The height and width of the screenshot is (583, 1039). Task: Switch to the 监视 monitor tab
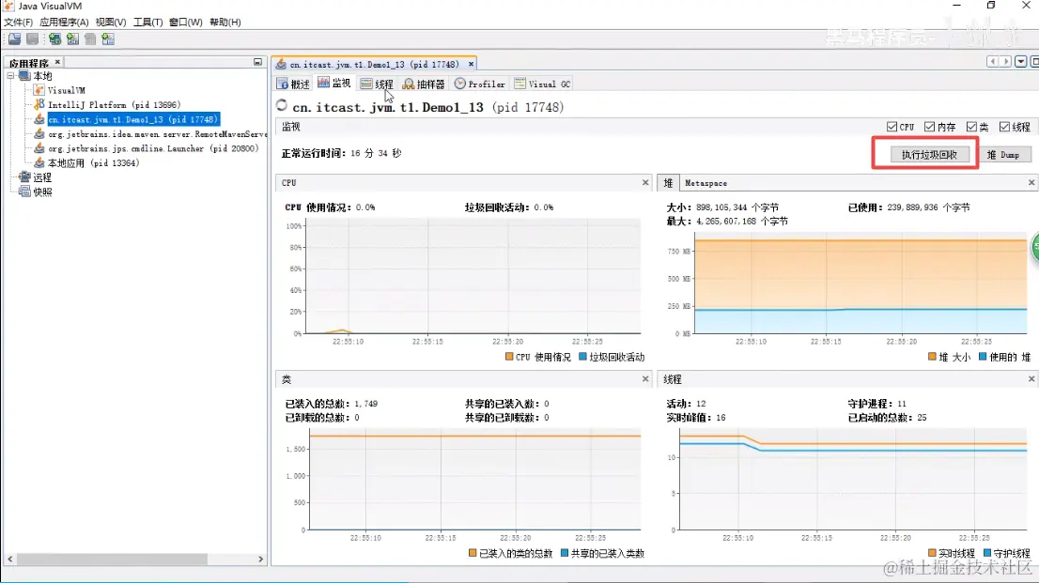tap(334, 84)
